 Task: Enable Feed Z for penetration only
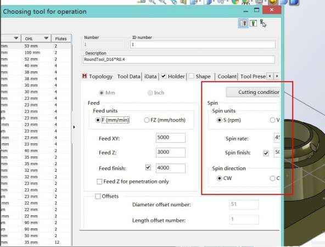(99, 182)
